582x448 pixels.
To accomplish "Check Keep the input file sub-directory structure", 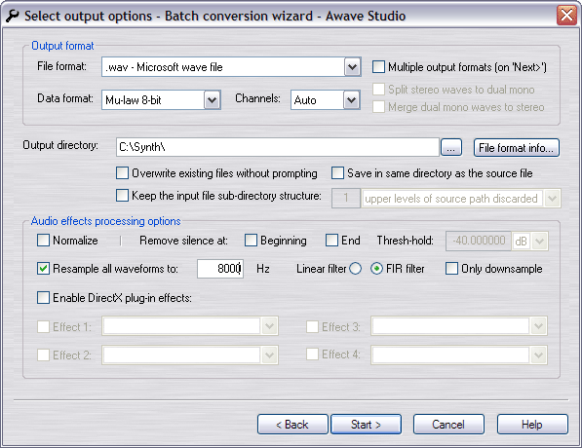I will click(122, 196).
